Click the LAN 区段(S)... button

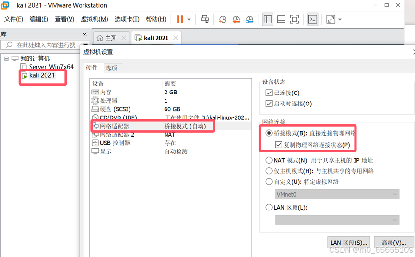pyautogui.click(x=349, y=243)
